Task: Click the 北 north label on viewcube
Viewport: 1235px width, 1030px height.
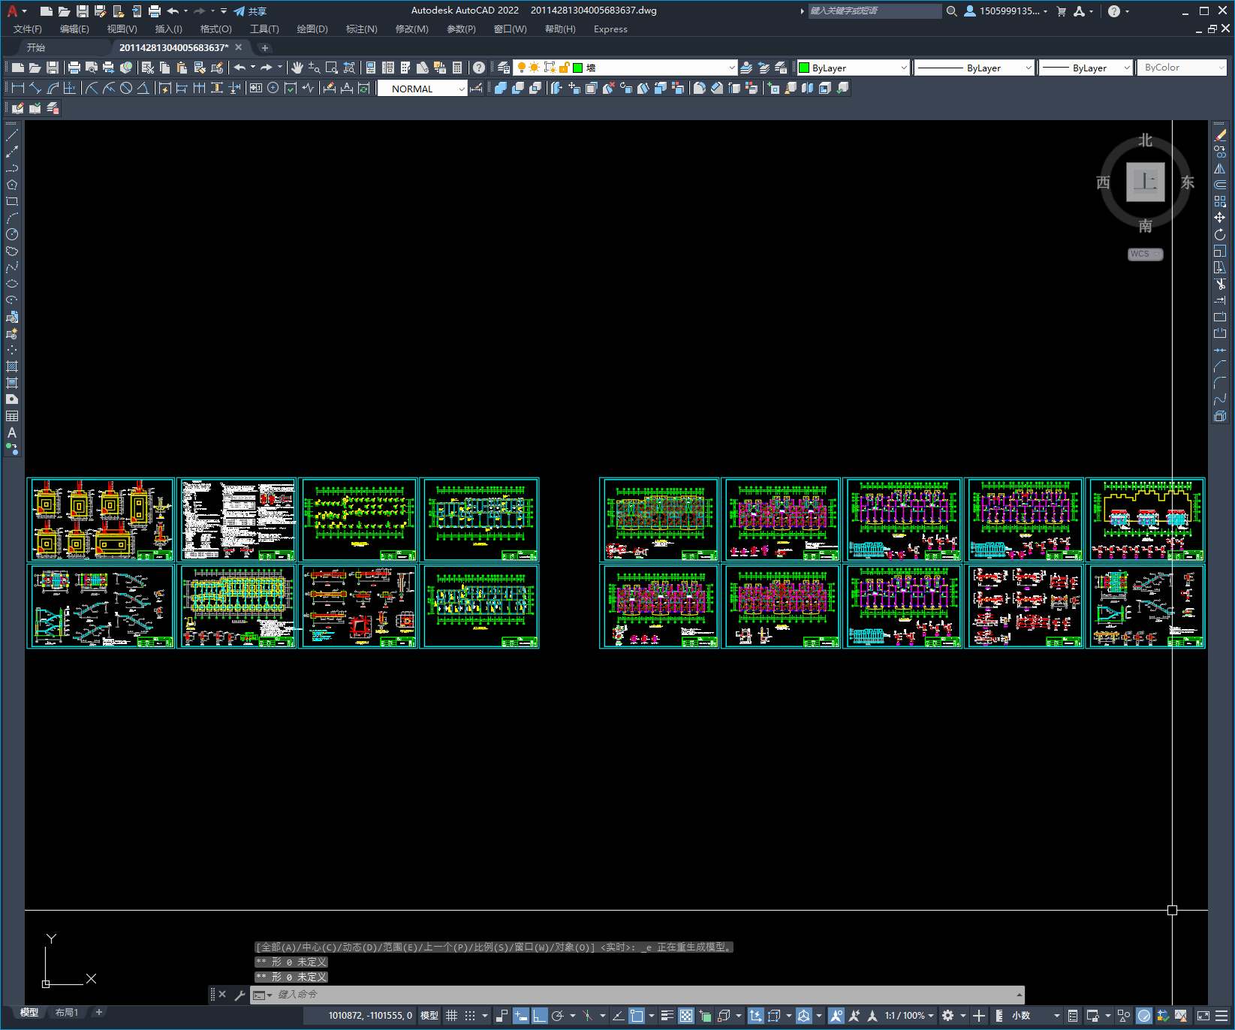Action: click(1145, 140)
